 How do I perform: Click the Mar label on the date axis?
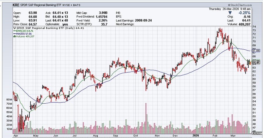point(233,135)
